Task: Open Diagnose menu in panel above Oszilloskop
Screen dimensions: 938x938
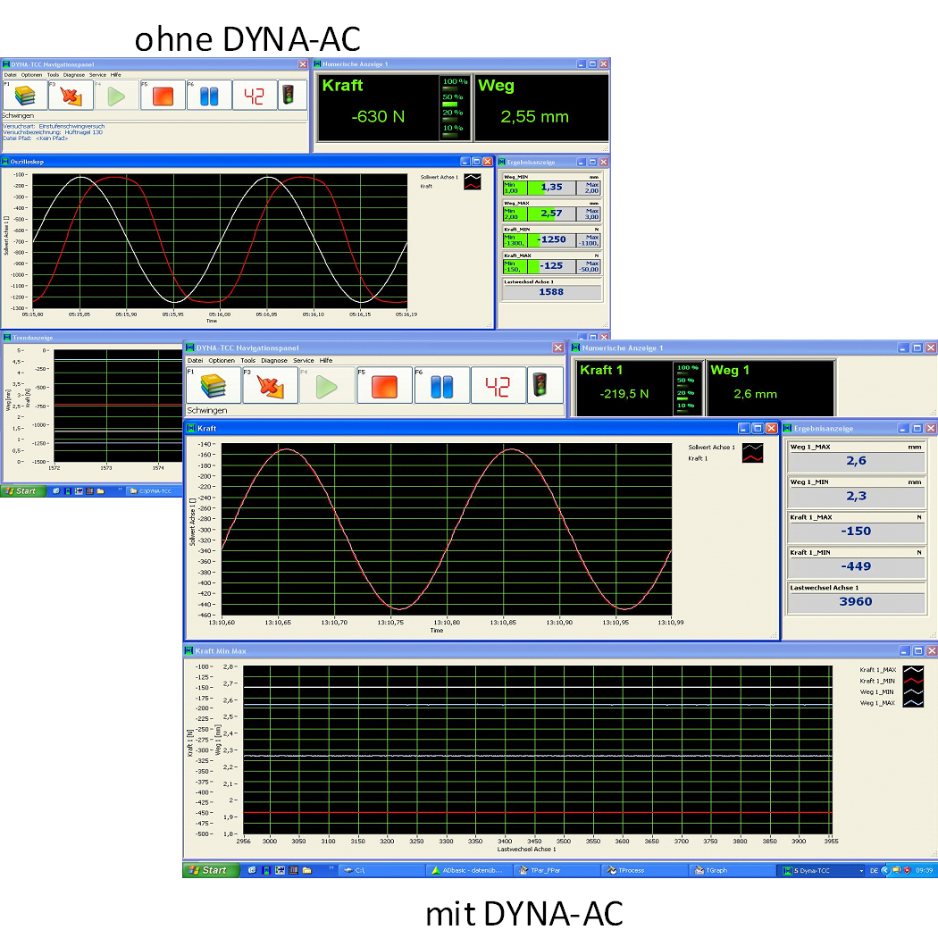Action: pos(74,75)
